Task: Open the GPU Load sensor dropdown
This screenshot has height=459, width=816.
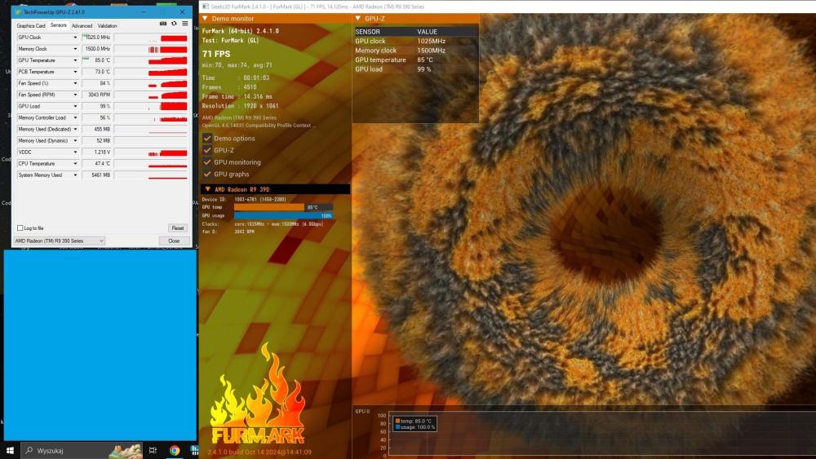Action: pos(75,106)
